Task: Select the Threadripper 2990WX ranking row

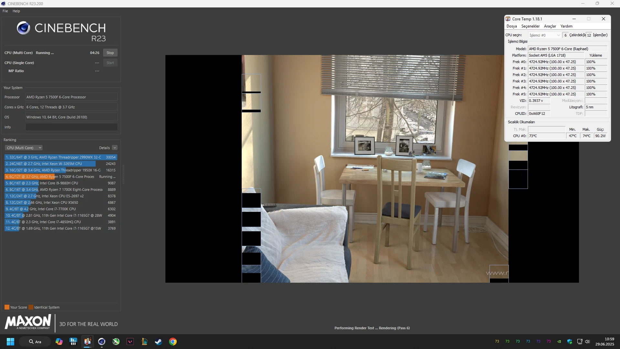Action: pyautogui.click(x=61, y=157)
